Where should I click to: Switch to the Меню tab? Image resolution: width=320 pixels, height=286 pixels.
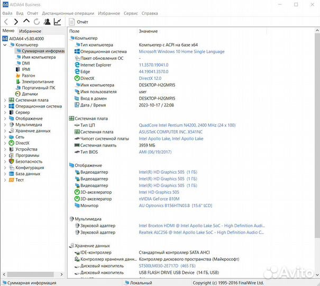point(8,31)
